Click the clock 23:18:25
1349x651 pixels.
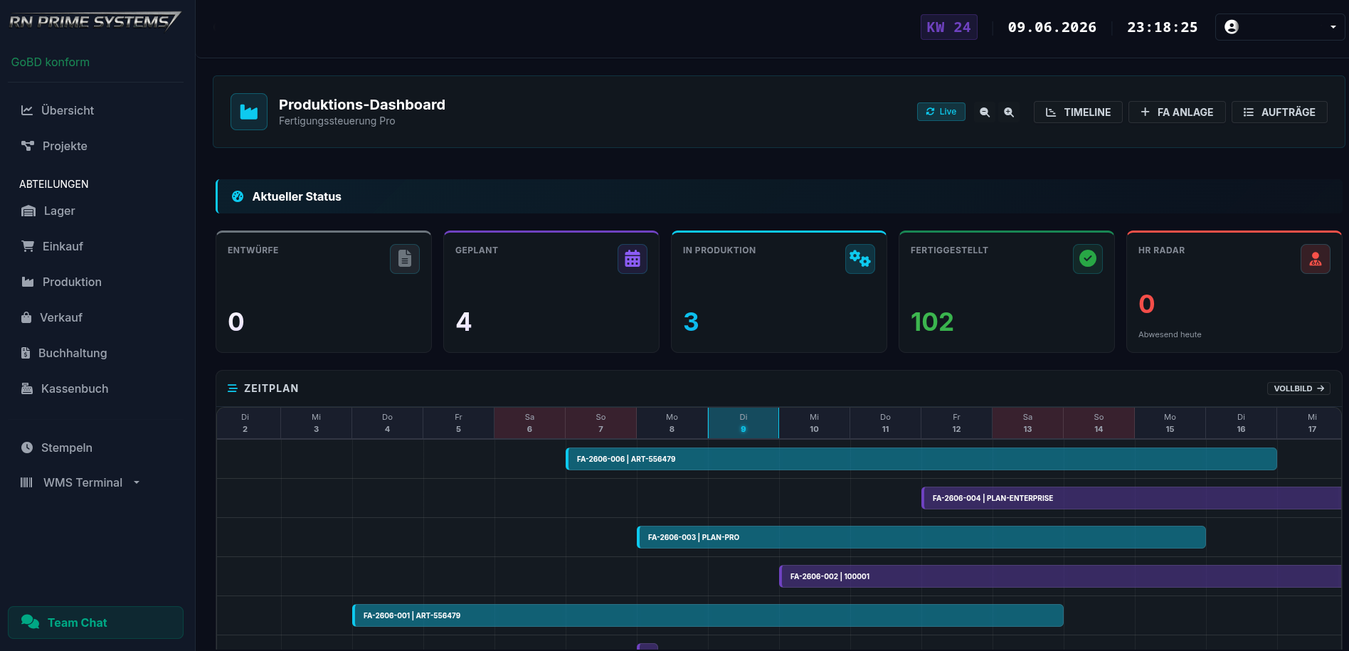(1163, 27)
